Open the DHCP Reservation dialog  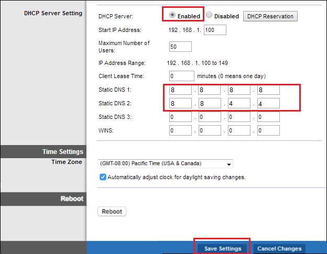(270, 16)
